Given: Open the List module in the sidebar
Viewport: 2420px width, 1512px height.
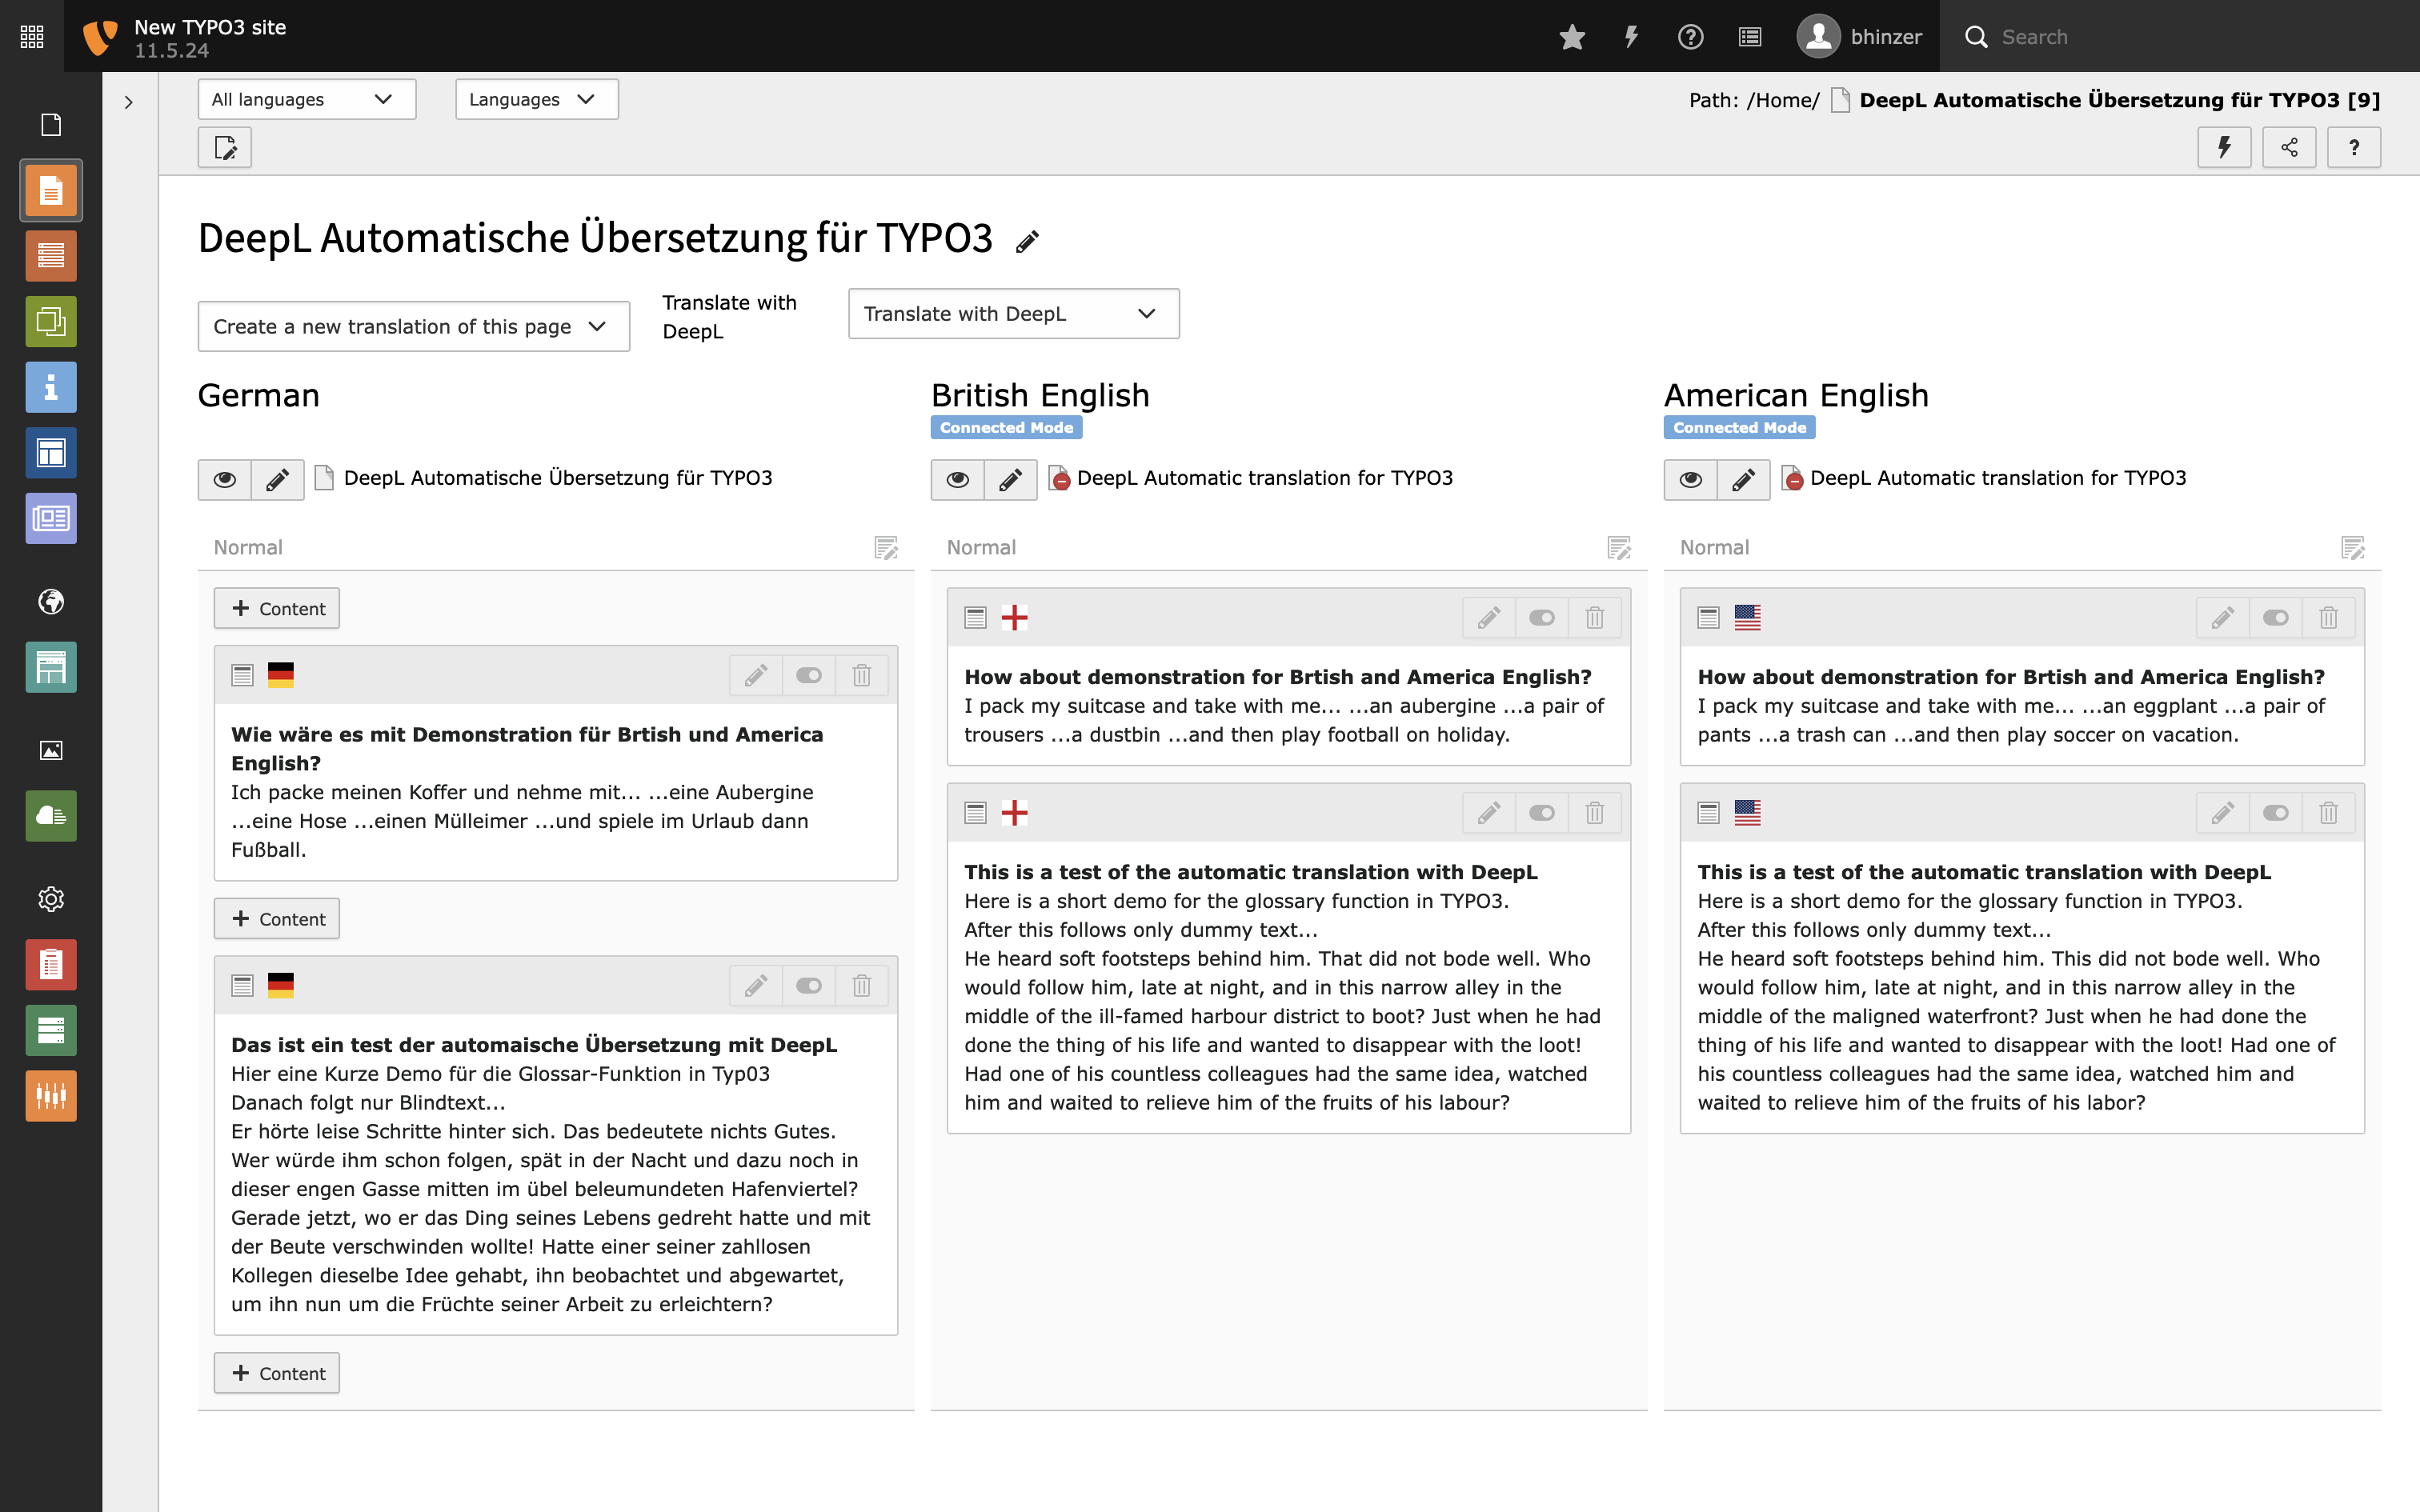Looking at the screenshot, I should (x=51, y=255).
